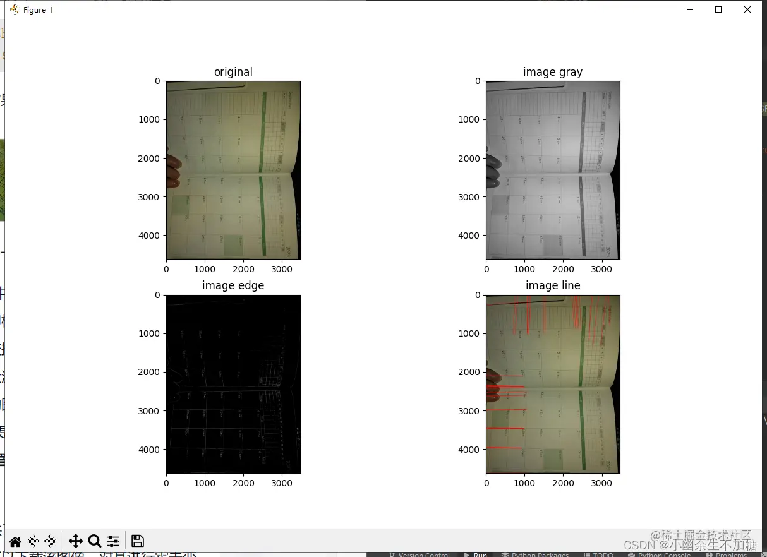Click the 'image line' subplot title
Viewport: 767px width, 557px height.
(x=553, y=285)
